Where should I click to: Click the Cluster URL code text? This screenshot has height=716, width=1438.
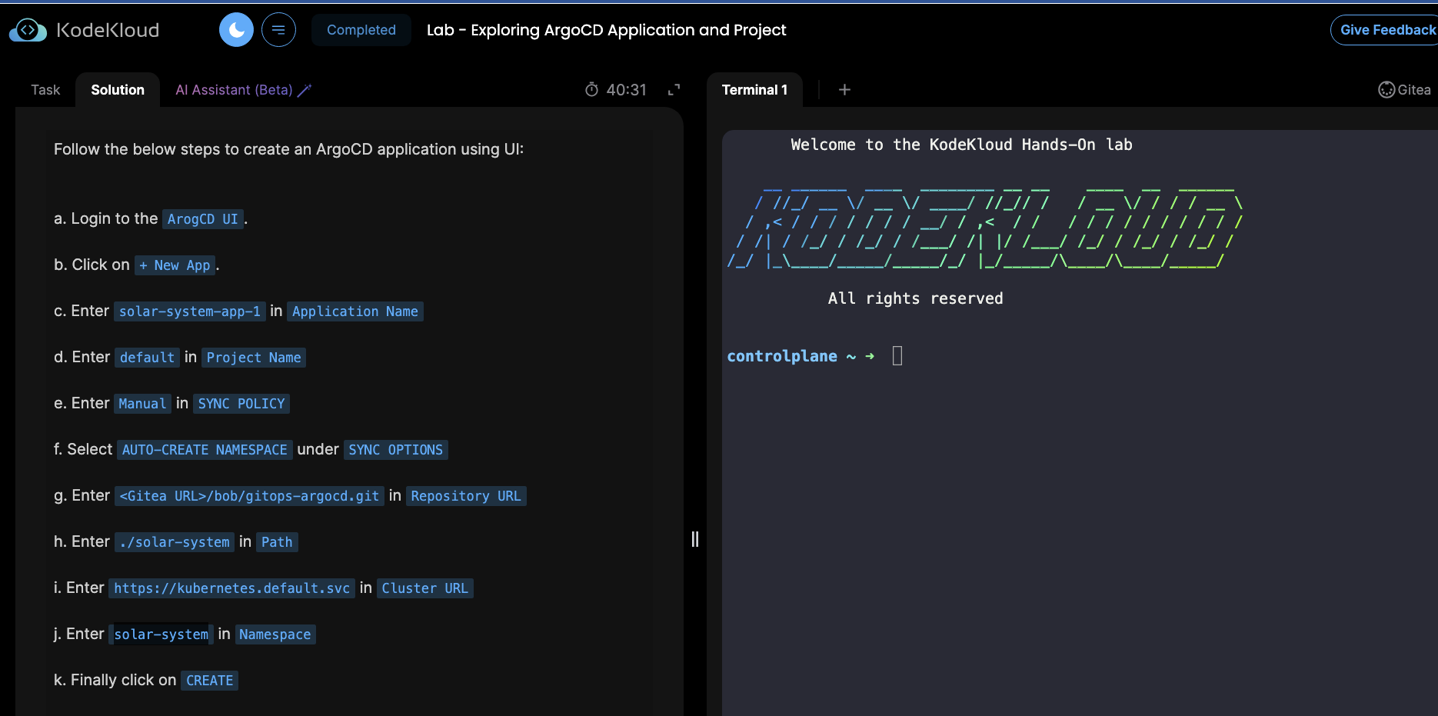point(425,588)
